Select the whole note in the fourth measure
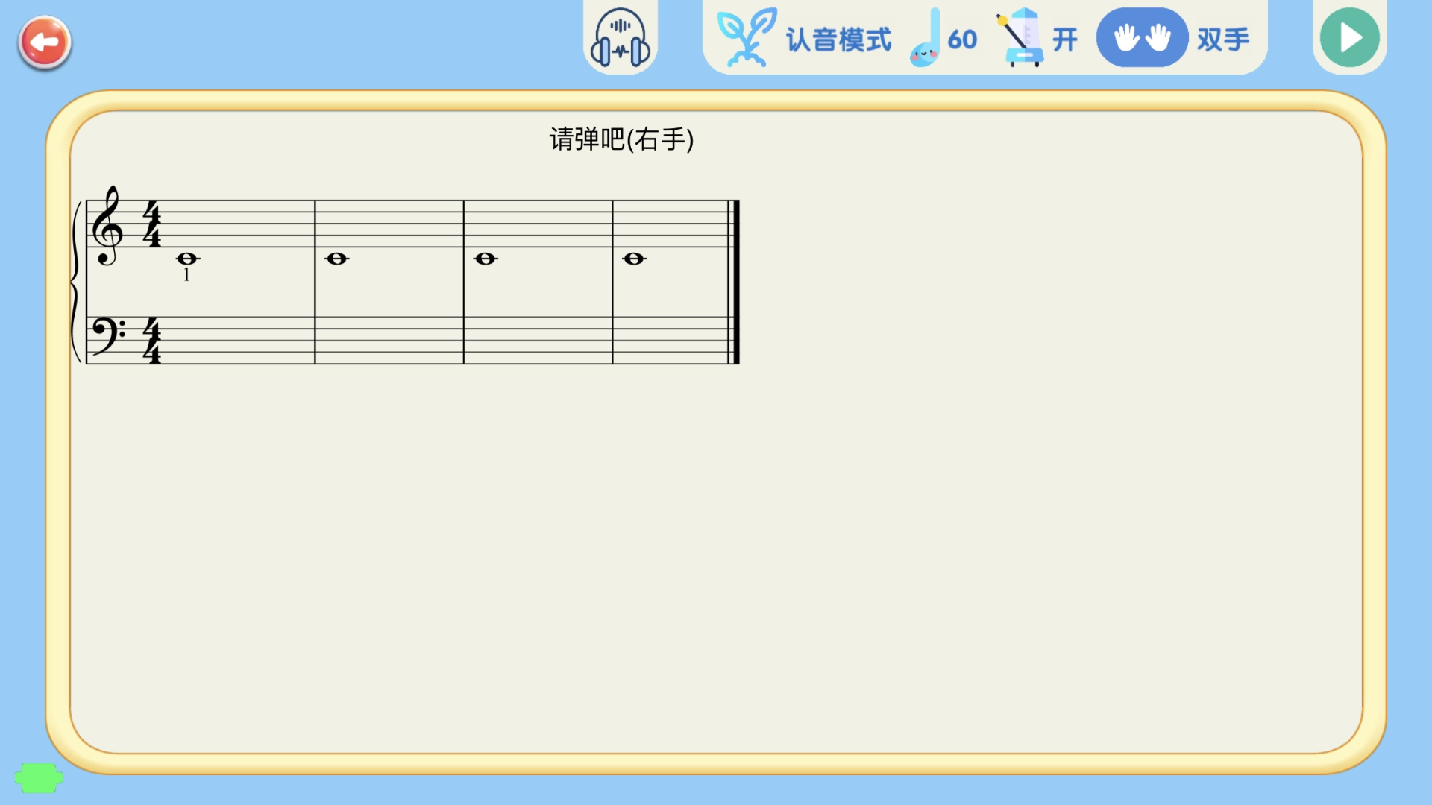This screenshot has width=1432, height=805. (635, 259)
